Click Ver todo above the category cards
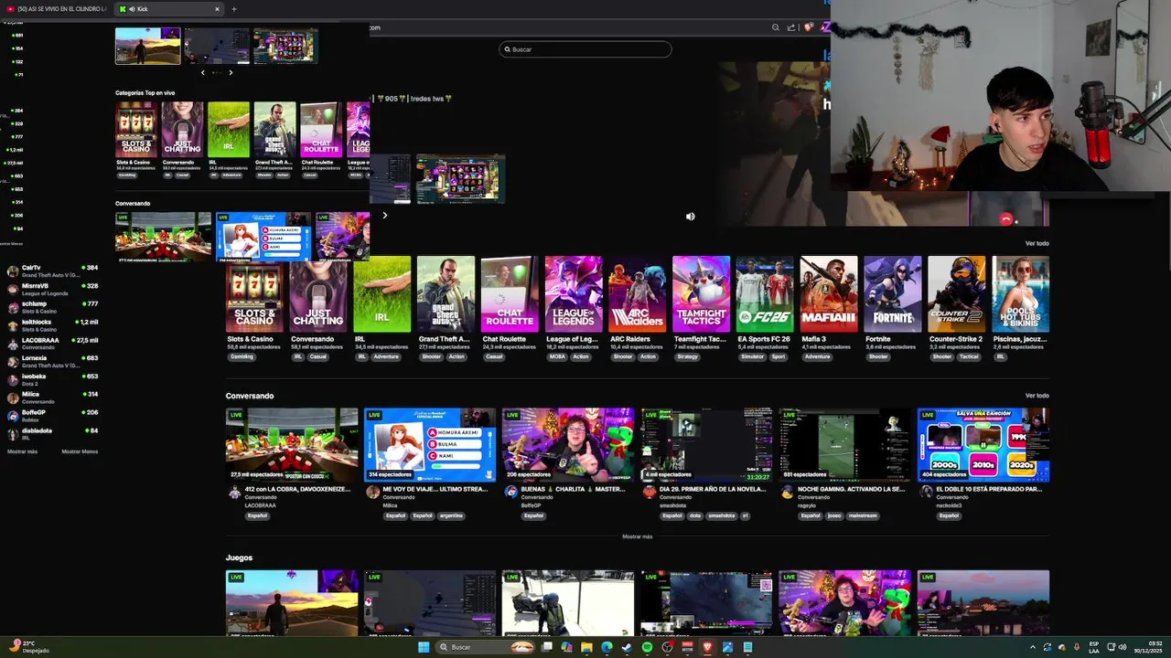1171x658 pixels. click(x=1037, y=243)
